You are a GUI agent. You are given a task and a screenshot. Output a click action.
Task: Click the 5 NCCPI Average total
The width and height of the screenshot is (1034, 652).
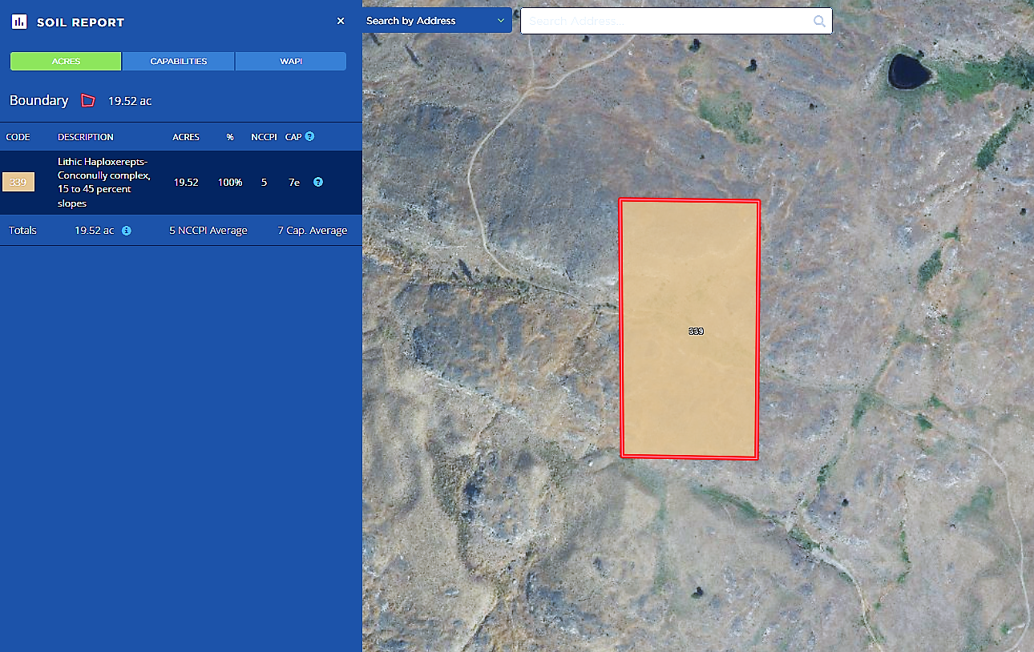[x=208, y=231]
